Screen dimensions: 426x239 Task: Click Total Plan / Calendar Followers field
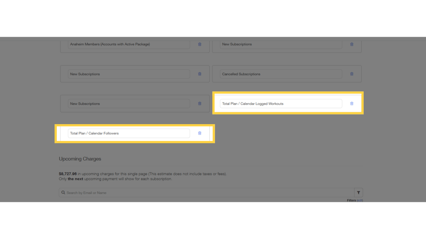tap(129, 133)
